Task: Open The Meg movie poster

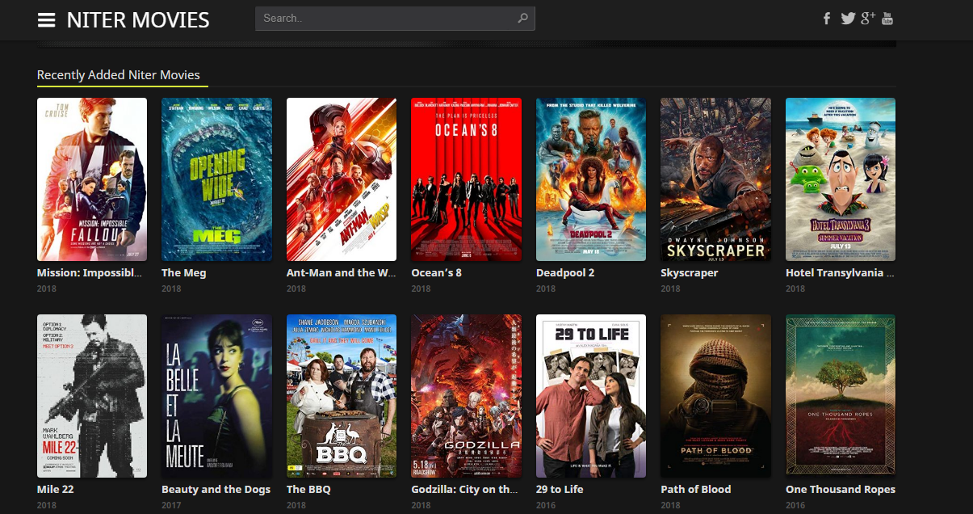Action: 216,179
